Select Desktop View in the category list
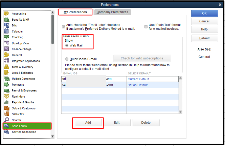Image resolution: width=225 pixels, height=146 pixels. tap(21, 43)
